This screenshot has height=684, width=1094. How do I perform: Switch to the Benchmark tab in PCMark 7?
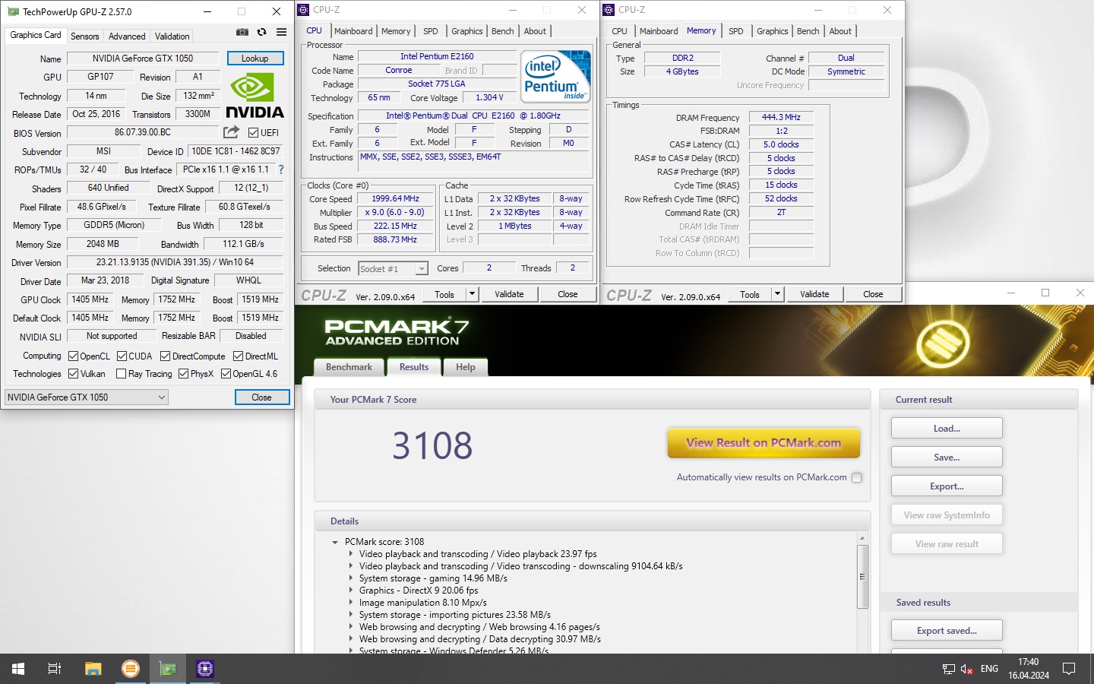(x=349, y=367)
